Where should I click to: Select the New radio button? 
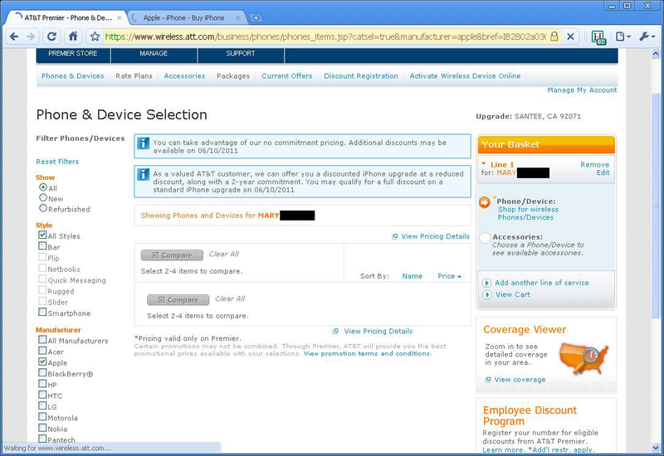[43, 197]
